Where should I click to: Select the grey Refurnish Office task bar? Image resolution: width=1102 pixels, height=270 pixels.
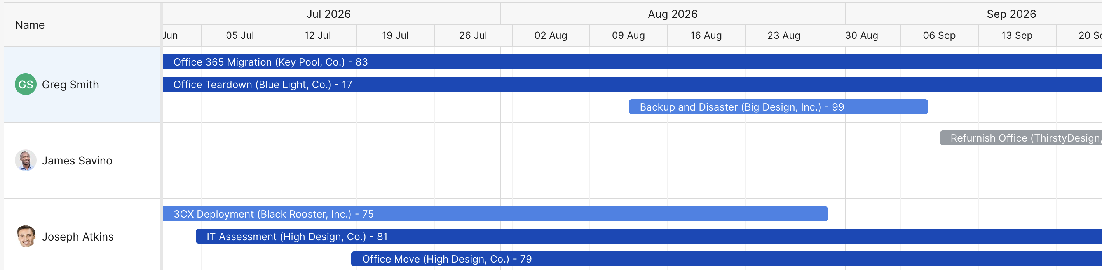pos(1021,138)
